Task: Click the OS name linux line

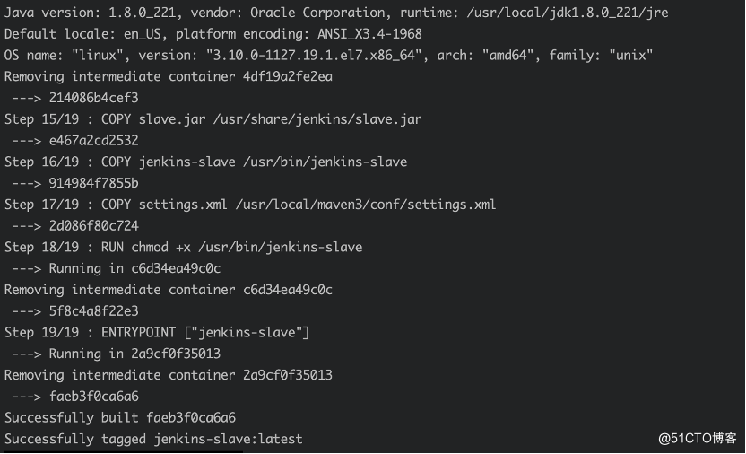Action: pyautogui.click(x=328, y=56)
